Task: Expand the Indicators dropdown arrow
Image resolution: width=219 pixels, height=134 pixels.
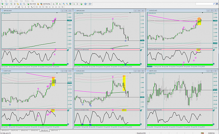Action: (83, 4)
